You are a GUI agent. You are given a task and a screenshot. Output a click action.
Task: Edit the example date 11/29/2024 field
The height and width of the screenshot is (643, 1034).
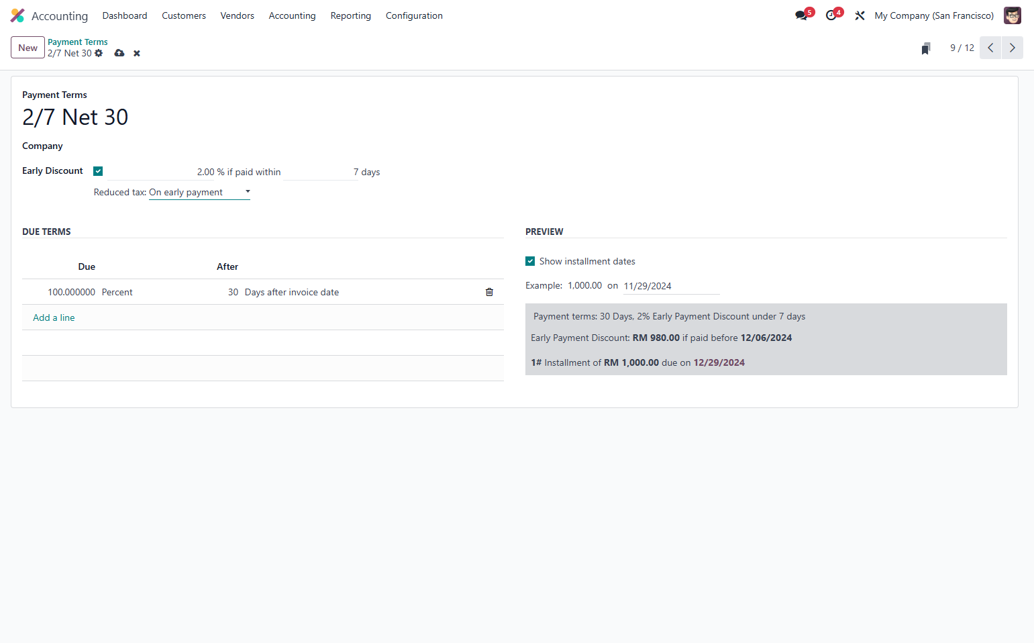pyautogui.click(x=671, y=286)
